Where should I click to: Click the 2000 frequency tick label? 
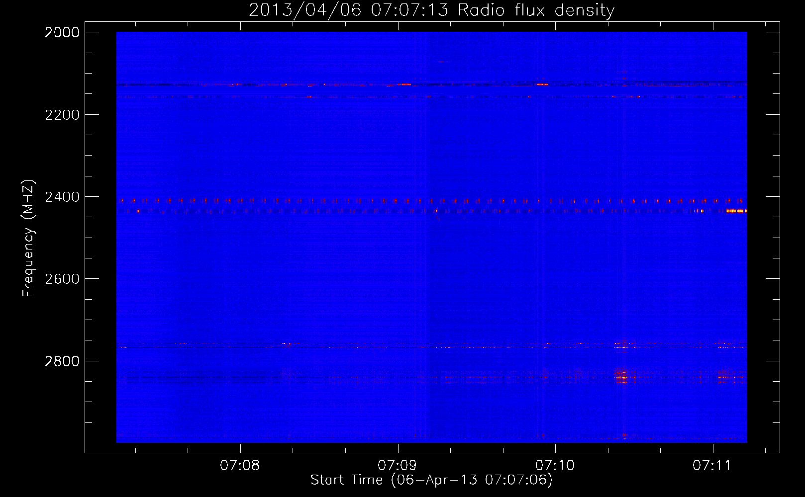click(x=62, y=32)
